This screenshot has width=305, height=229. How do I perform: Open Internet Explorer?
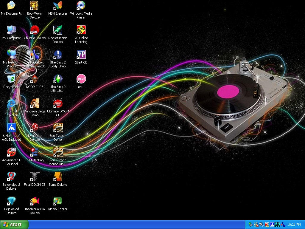click(11, 104)
